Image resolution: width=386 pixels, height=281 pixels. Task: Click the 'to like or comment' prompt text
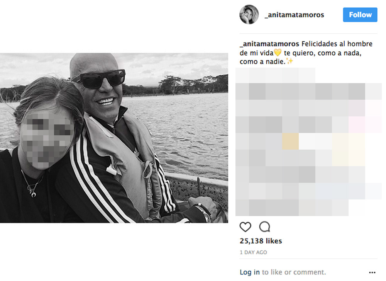point(294,272)
